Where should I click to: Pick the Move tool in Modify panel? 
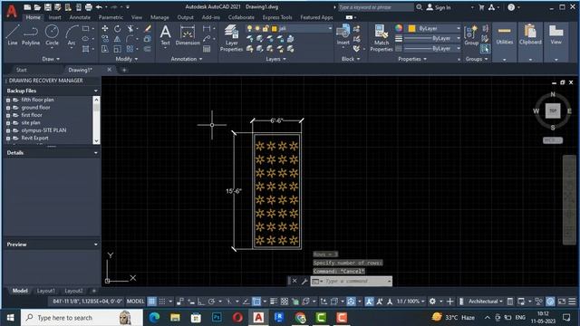[105, 28]
